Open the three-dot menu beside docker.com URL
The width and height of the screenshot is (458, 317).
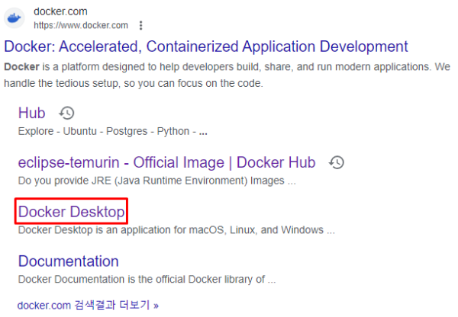coord(140,26)
